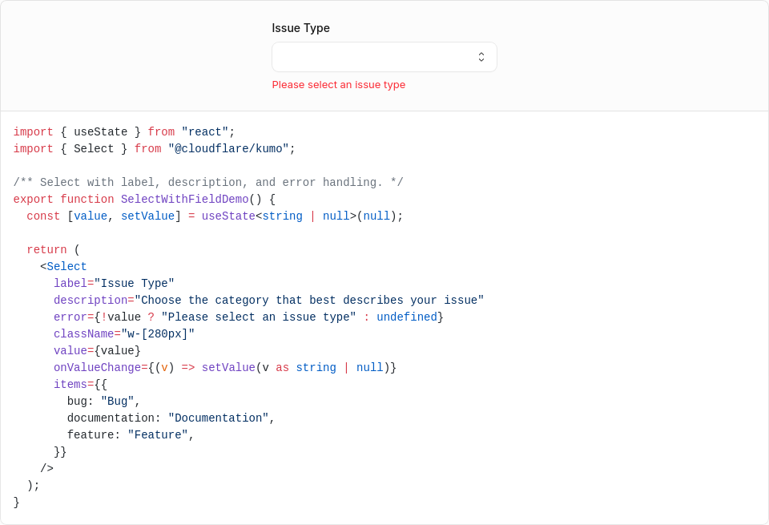Click the items={{ prop line
The width and height of the screenshot is (769, 525).
pyautogui.click(x=80, y=384)
